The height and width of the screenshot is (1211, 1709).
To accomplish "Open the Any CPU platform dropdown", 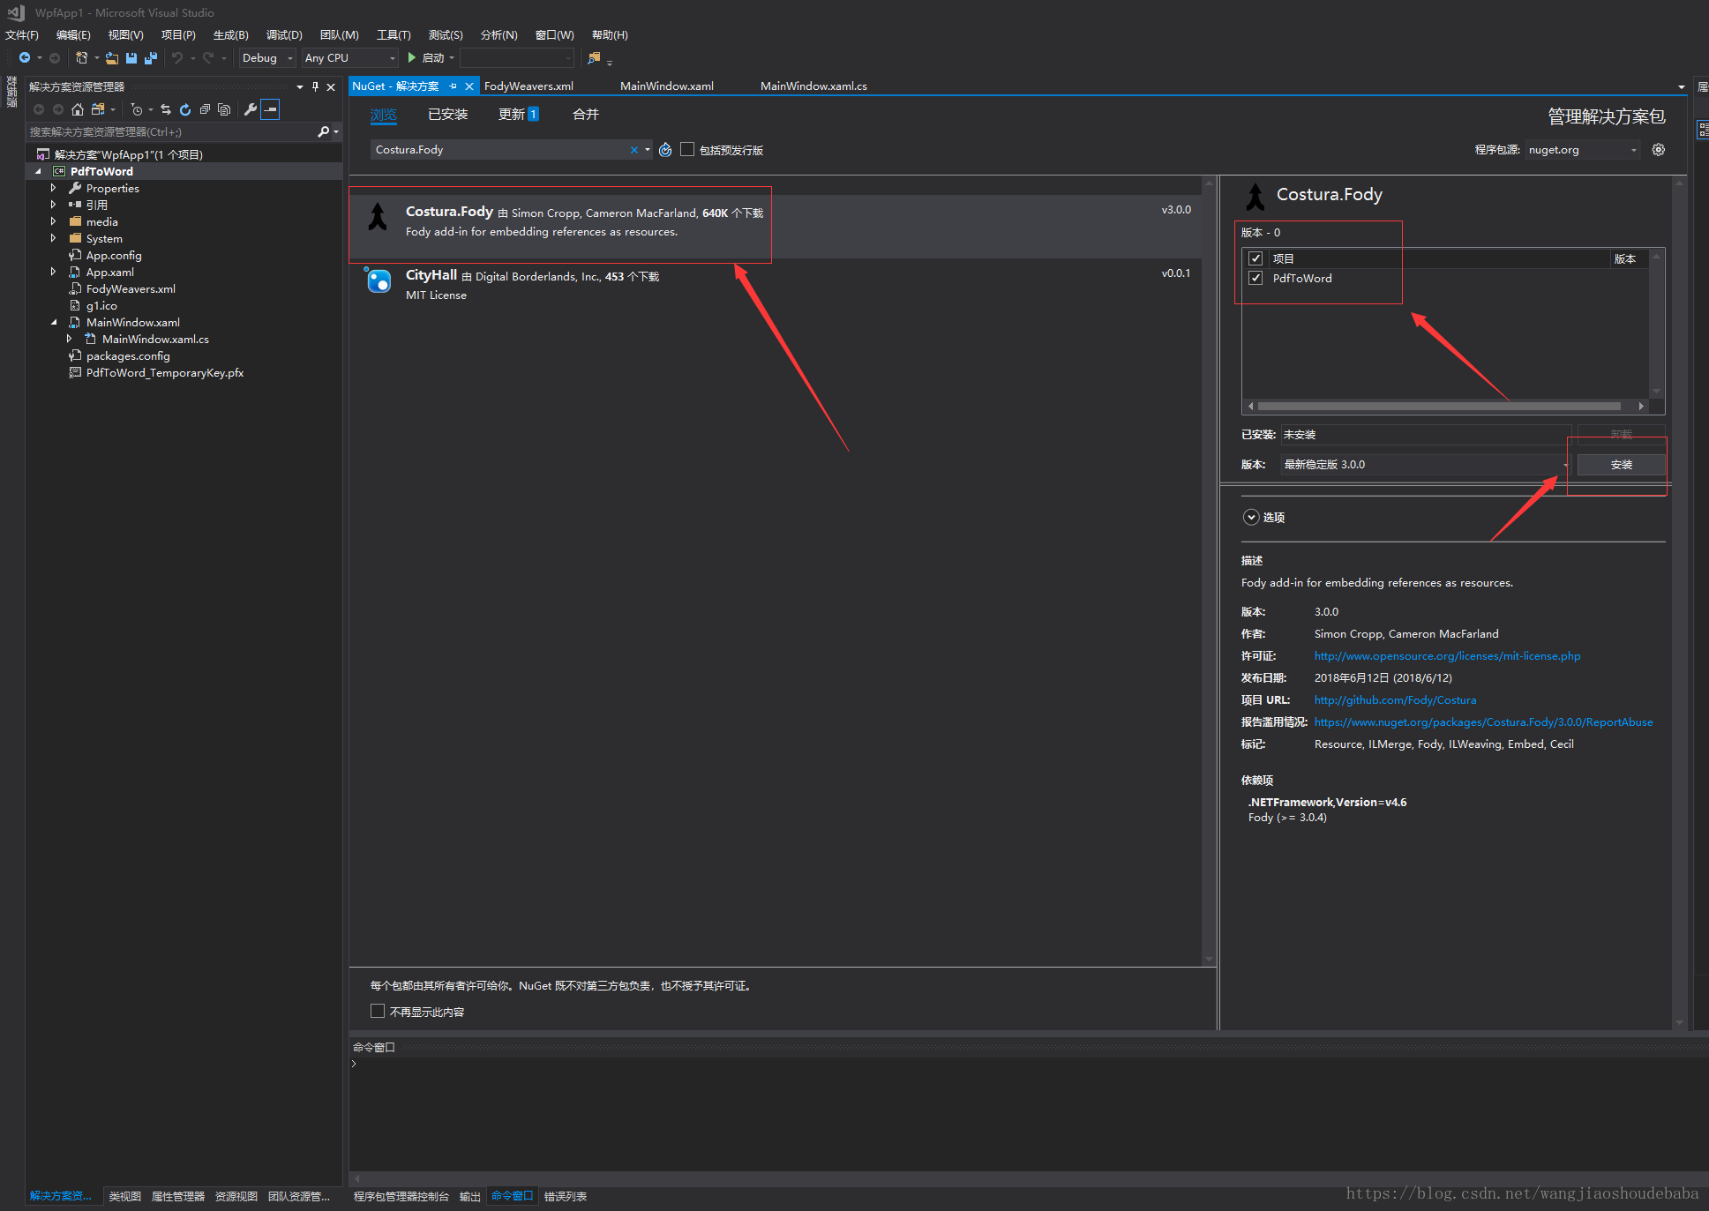I will point(350,58).
